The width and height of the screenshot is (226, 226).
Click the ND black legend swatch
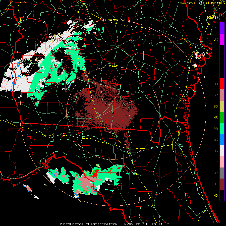pyautogui.click(x=222, y=195)
